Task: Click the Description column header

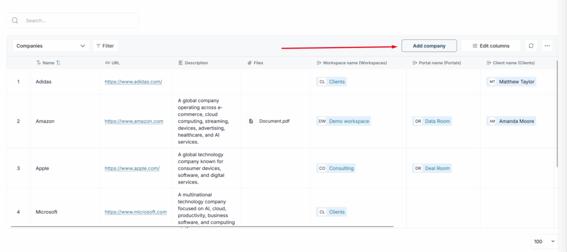Action: point(196,63)
